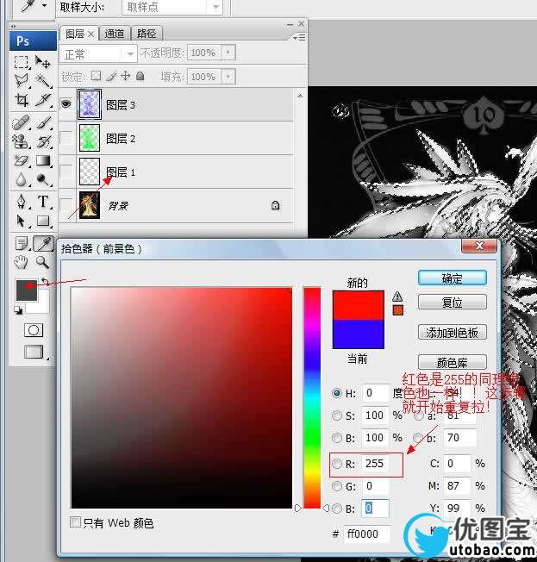
Task: Select the Eraser tool
Action: click(x=22, y=160)
